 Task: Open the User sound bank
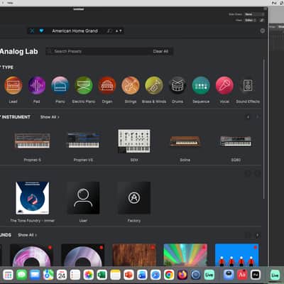point(83,198)
